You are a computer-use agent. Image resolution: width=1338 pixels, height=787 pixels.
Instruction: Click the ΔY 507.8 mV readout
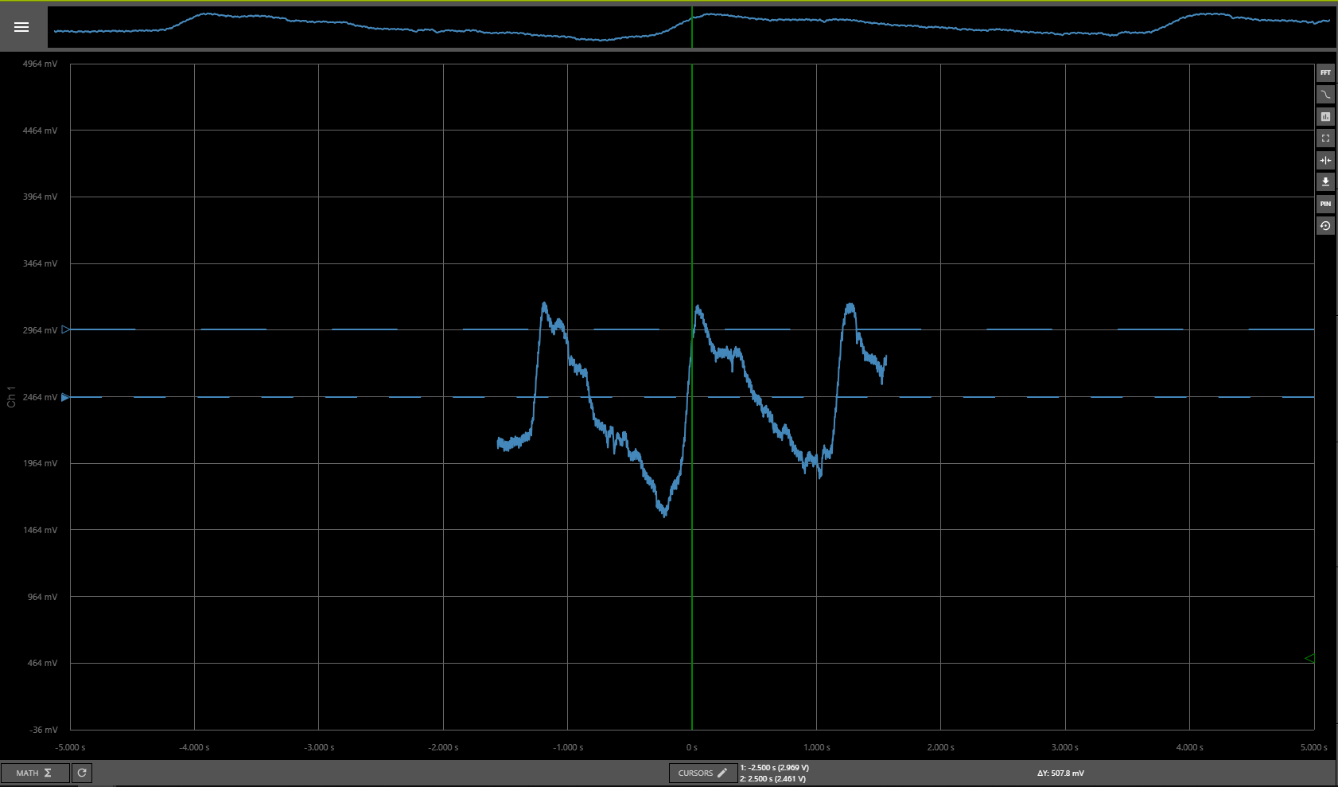pyautogui.click(x=1060, y=773)
